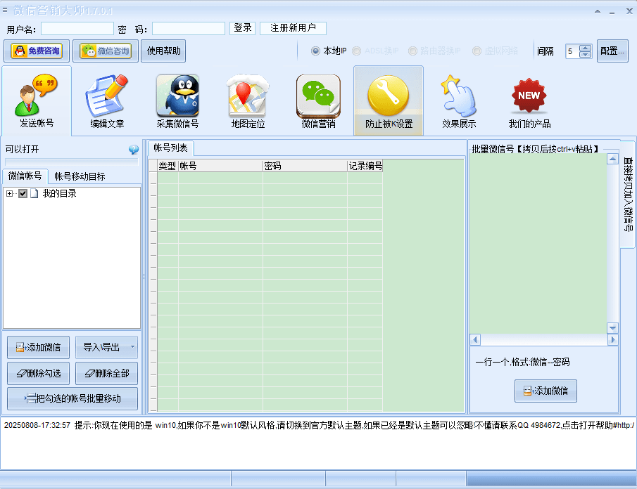Click the 登录 (Login) button

coord(242,28)
